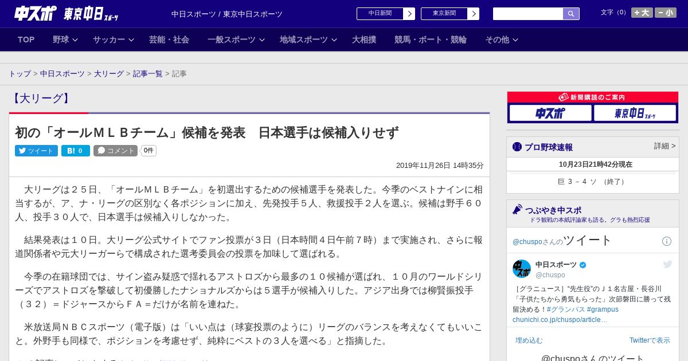Click the 東京中日スポーツ header logo

(91, 14)
